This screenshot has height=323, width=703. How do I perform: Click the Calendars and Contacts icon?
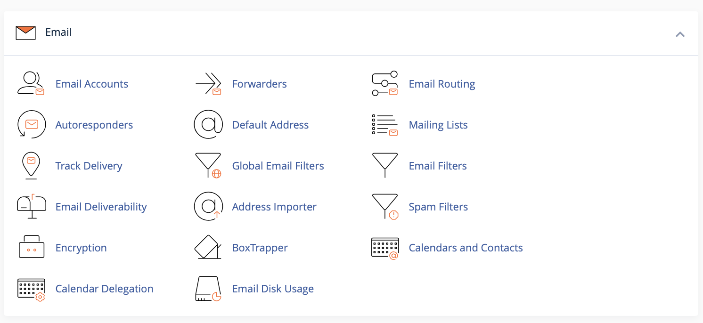coord(385,248)
